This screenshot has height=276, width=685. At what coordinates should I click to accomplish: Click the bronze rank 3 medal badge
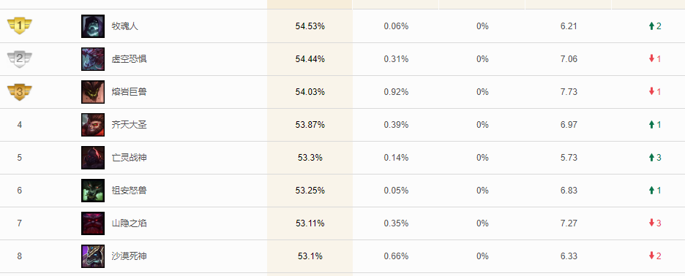click(x=20, y=92)
